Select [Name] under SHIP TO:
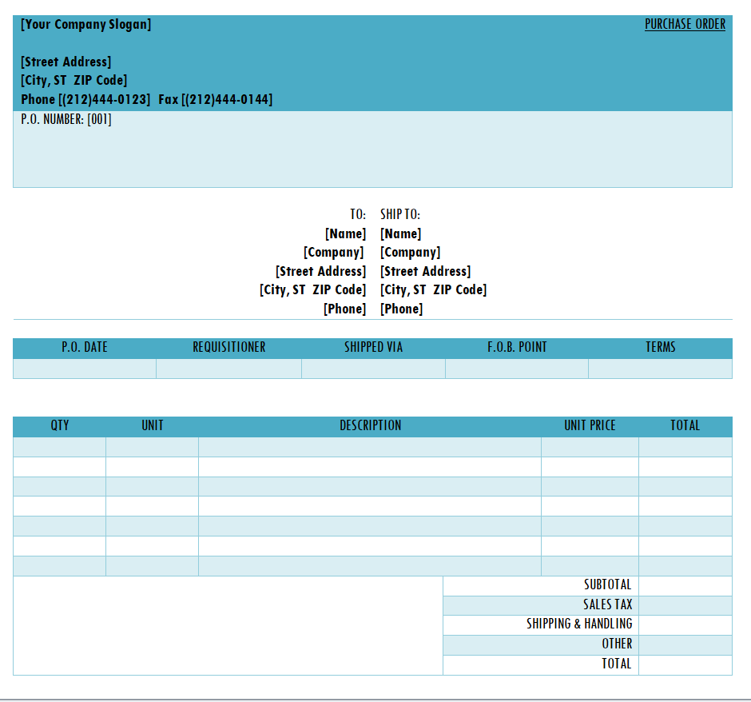This screenshot has height=702, width=751. pyautogui.click(x=401, y=233)
